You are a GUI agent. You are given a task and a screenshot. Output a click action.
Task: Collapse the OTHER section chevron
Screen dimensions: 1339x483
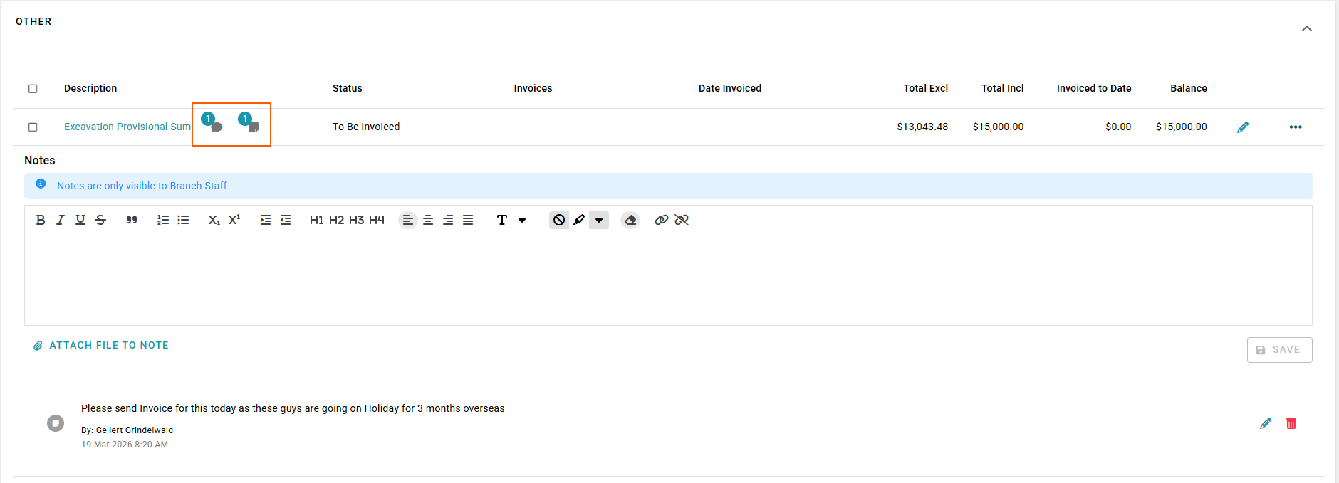(1307, 28)
